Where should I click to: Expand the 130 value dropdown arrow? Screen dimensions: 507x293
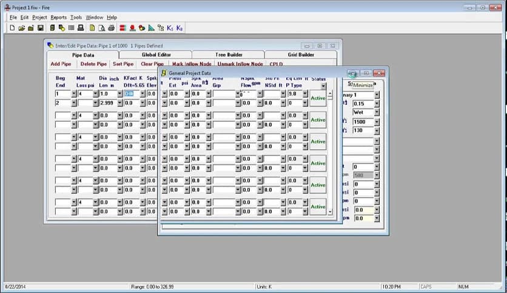click(377, 130)
